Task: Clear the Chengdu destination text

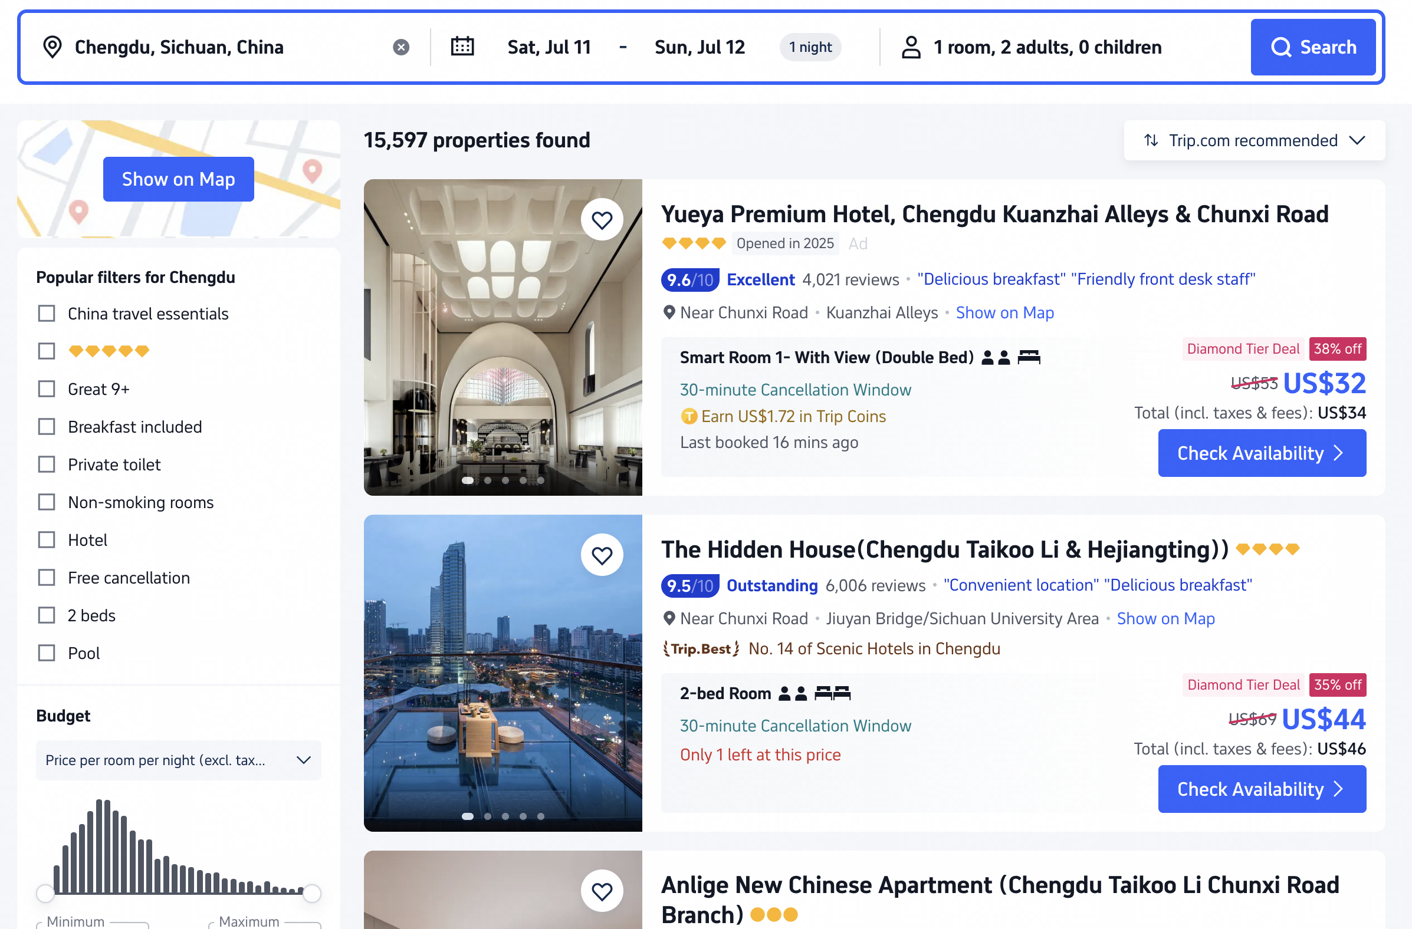Action: point(401,47)
